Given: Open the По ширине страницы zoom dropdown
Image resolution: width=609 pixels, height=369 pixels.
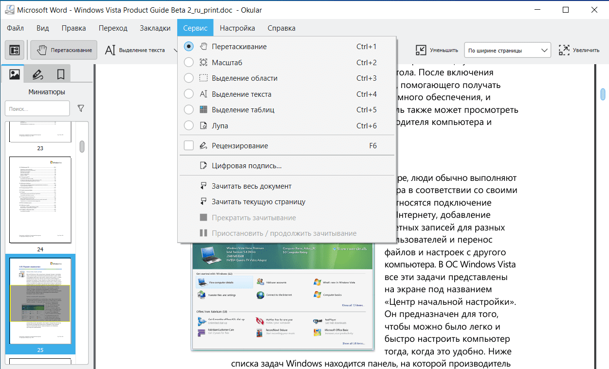Looking at the screenshot, I should click(x=508, y=50).
